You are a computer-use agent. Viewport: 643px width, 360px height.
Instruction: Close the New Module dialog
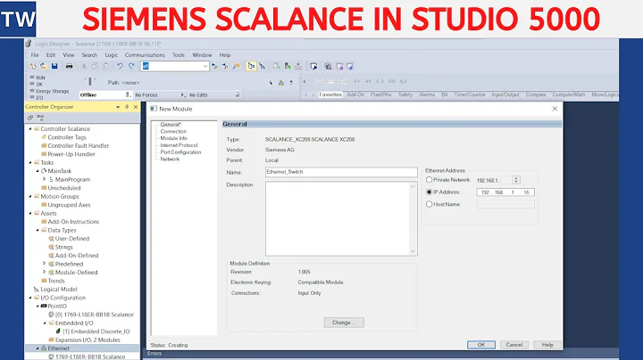(555, 109)
